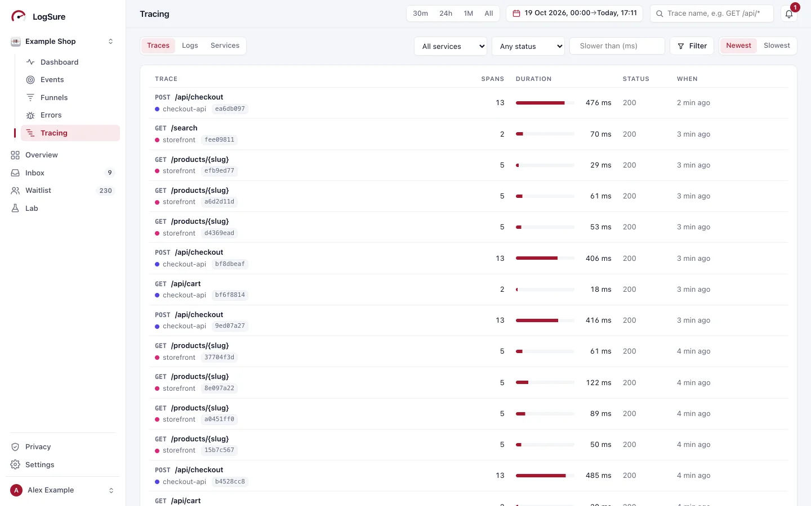The image size is (811, 506).
Task: Click duration bar of 476 ms trace
Action: point(545,103)
